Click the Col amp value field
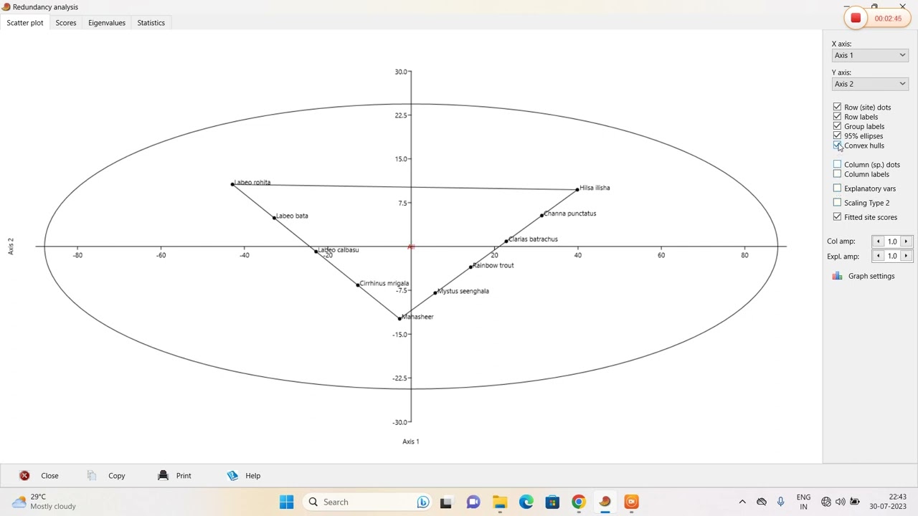This screenshot has width=918, height=516. tap(892, 242)
